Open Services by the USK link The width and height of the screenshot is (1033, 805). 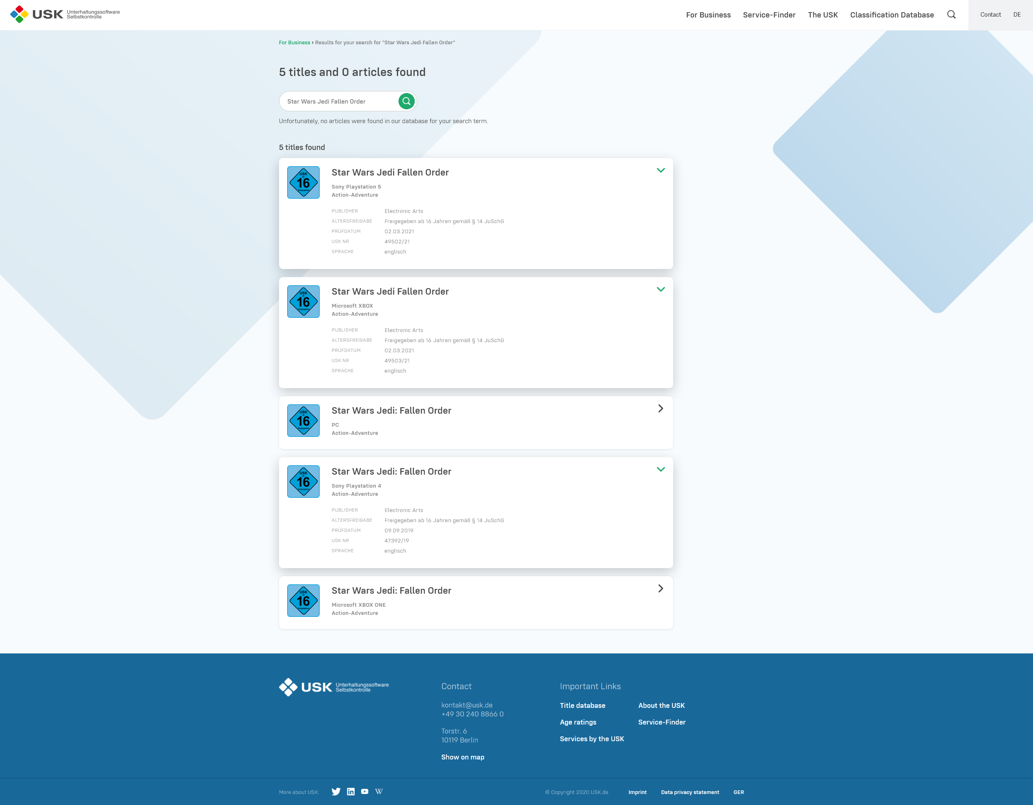coord(592,739)
